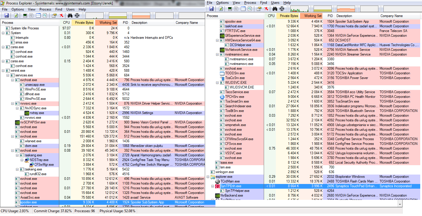Collapse the HWDeviceService64.exe tree node

click(217, 40)
